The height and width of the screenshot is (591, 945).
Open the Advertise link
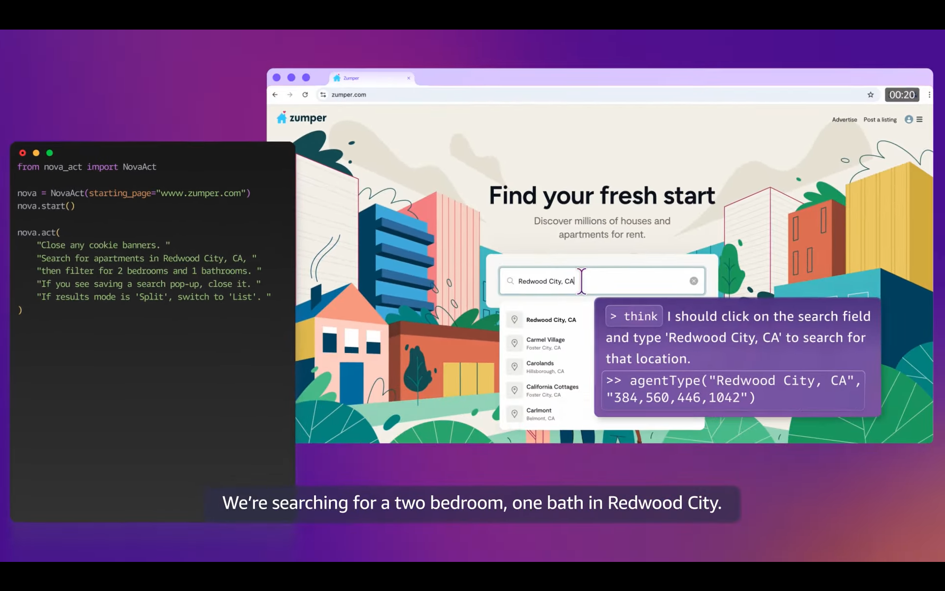(844, 120)
